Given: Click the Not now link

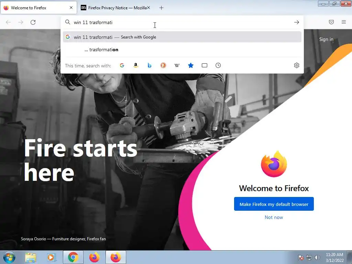Looking at the screenshot, I should tap(274, 217).
